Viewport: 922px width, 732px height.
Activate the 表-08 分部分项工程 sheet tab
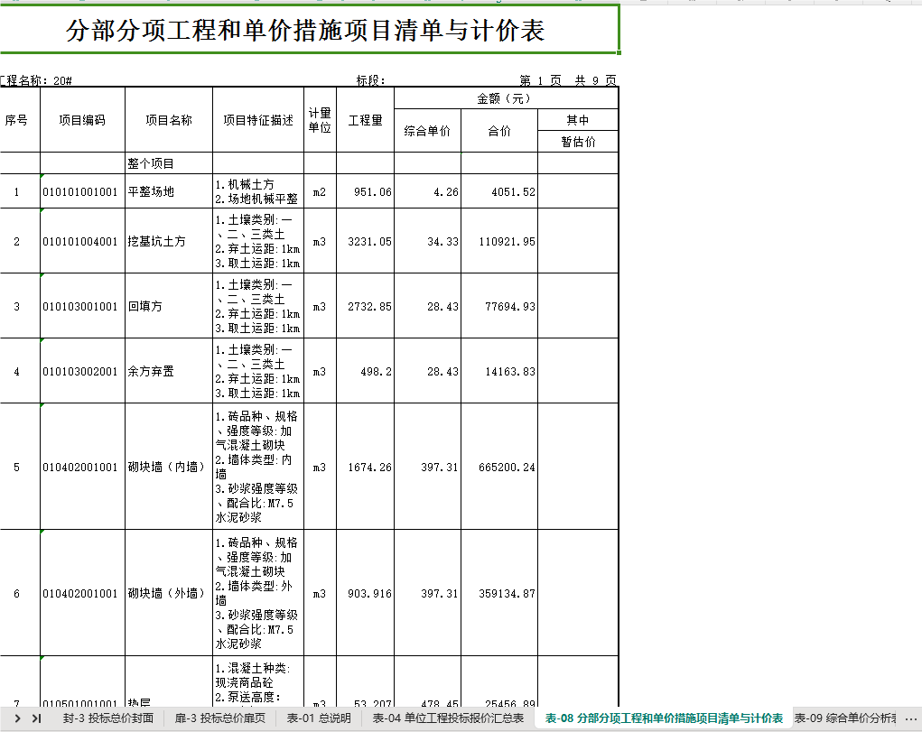pyautogui.click(x=664, y=718)
